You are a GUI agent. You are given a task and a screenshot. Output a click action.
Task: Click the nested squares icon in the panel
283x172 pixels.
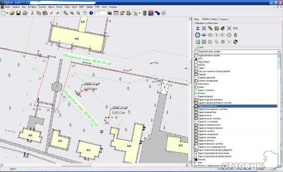204,42
